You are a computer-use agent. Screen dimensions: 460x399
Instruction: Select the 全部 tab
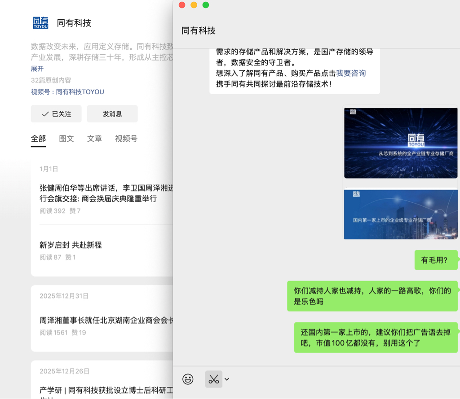39,139
